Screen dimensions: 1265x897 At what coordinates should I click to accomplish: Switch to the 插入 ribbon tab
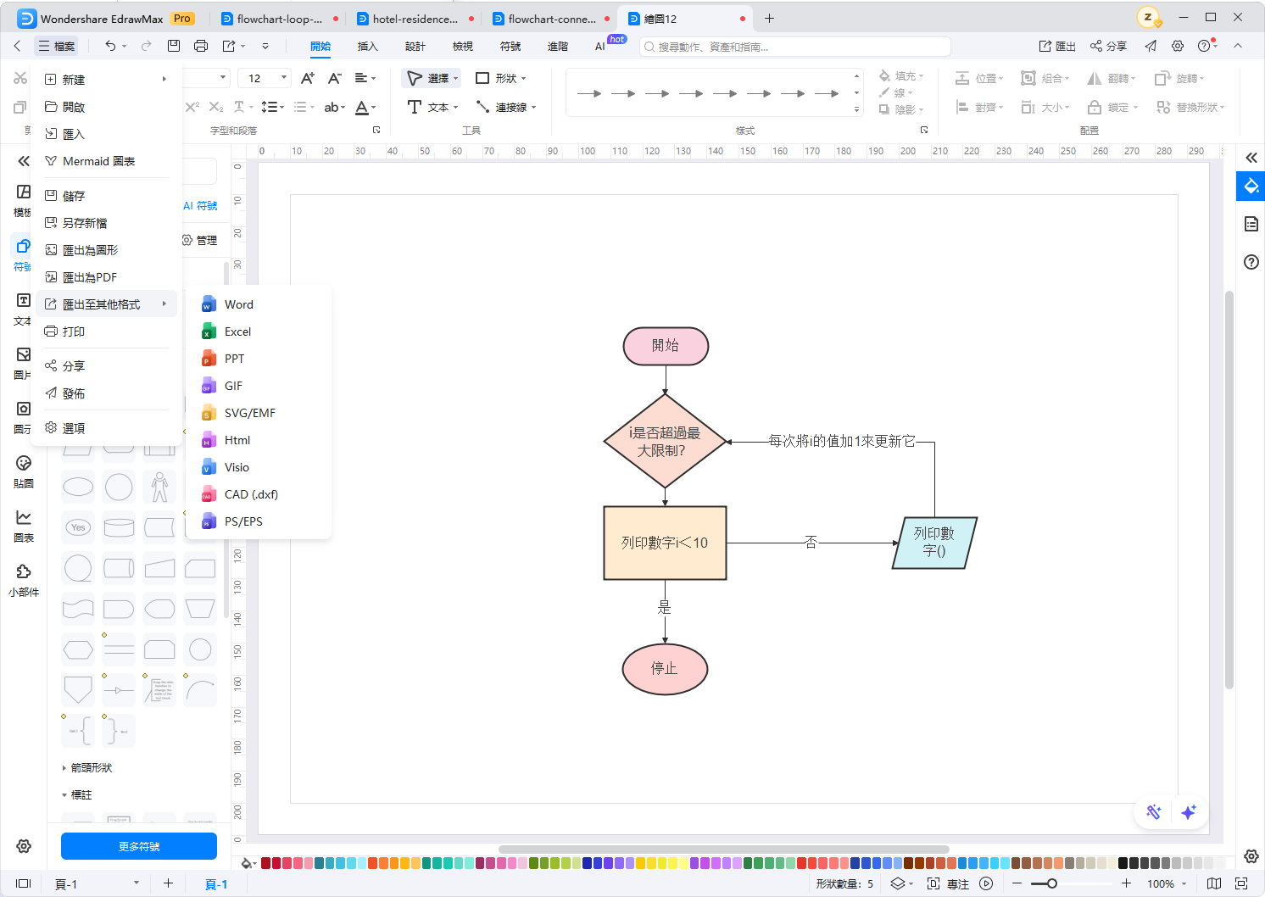tap(367, 47)
